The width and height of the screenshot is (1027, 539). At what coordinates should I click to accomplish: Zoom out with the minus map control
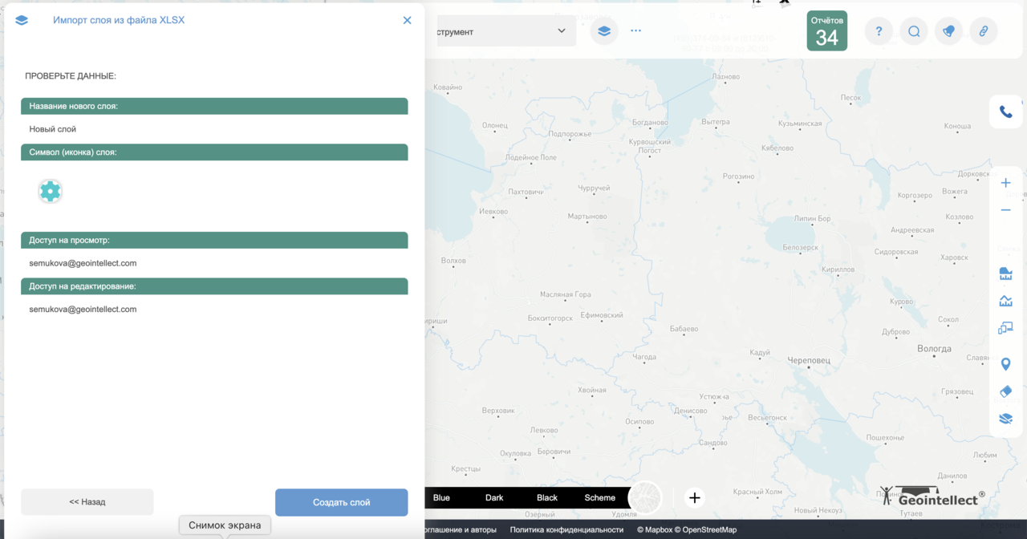1005,209
